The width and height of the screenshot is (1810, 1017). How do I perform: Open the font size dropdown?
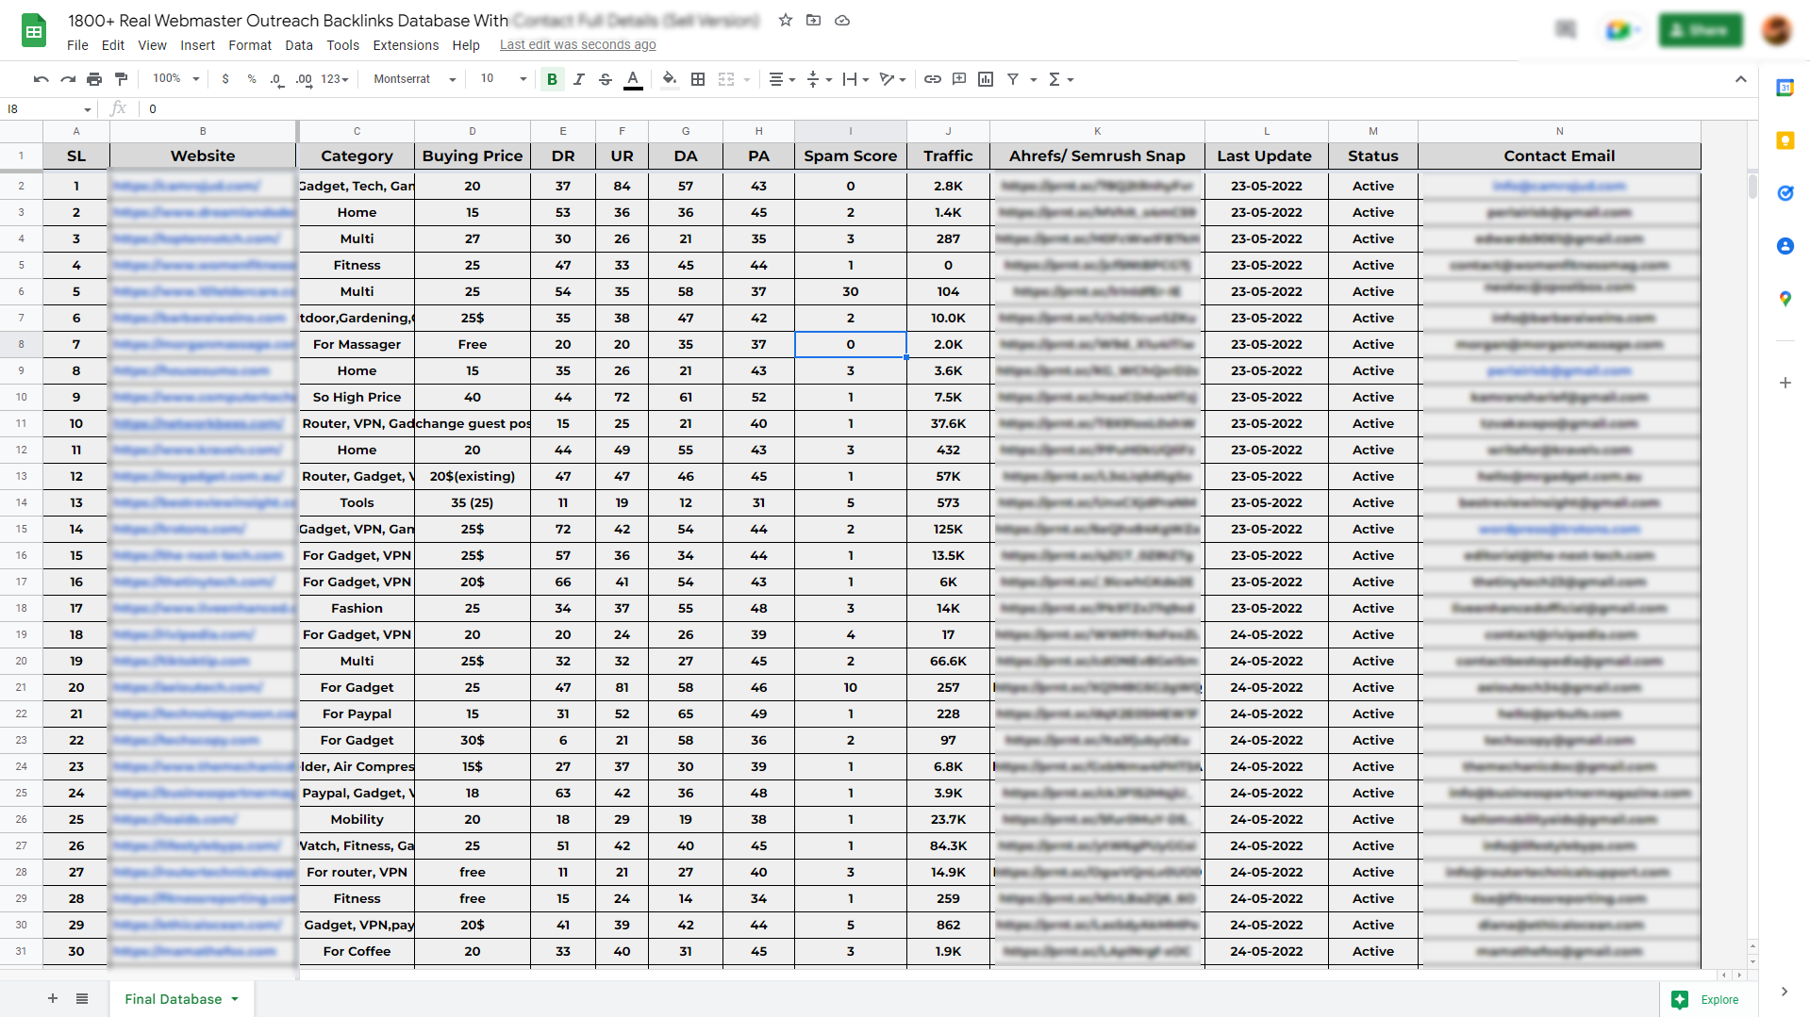[503, 79]
